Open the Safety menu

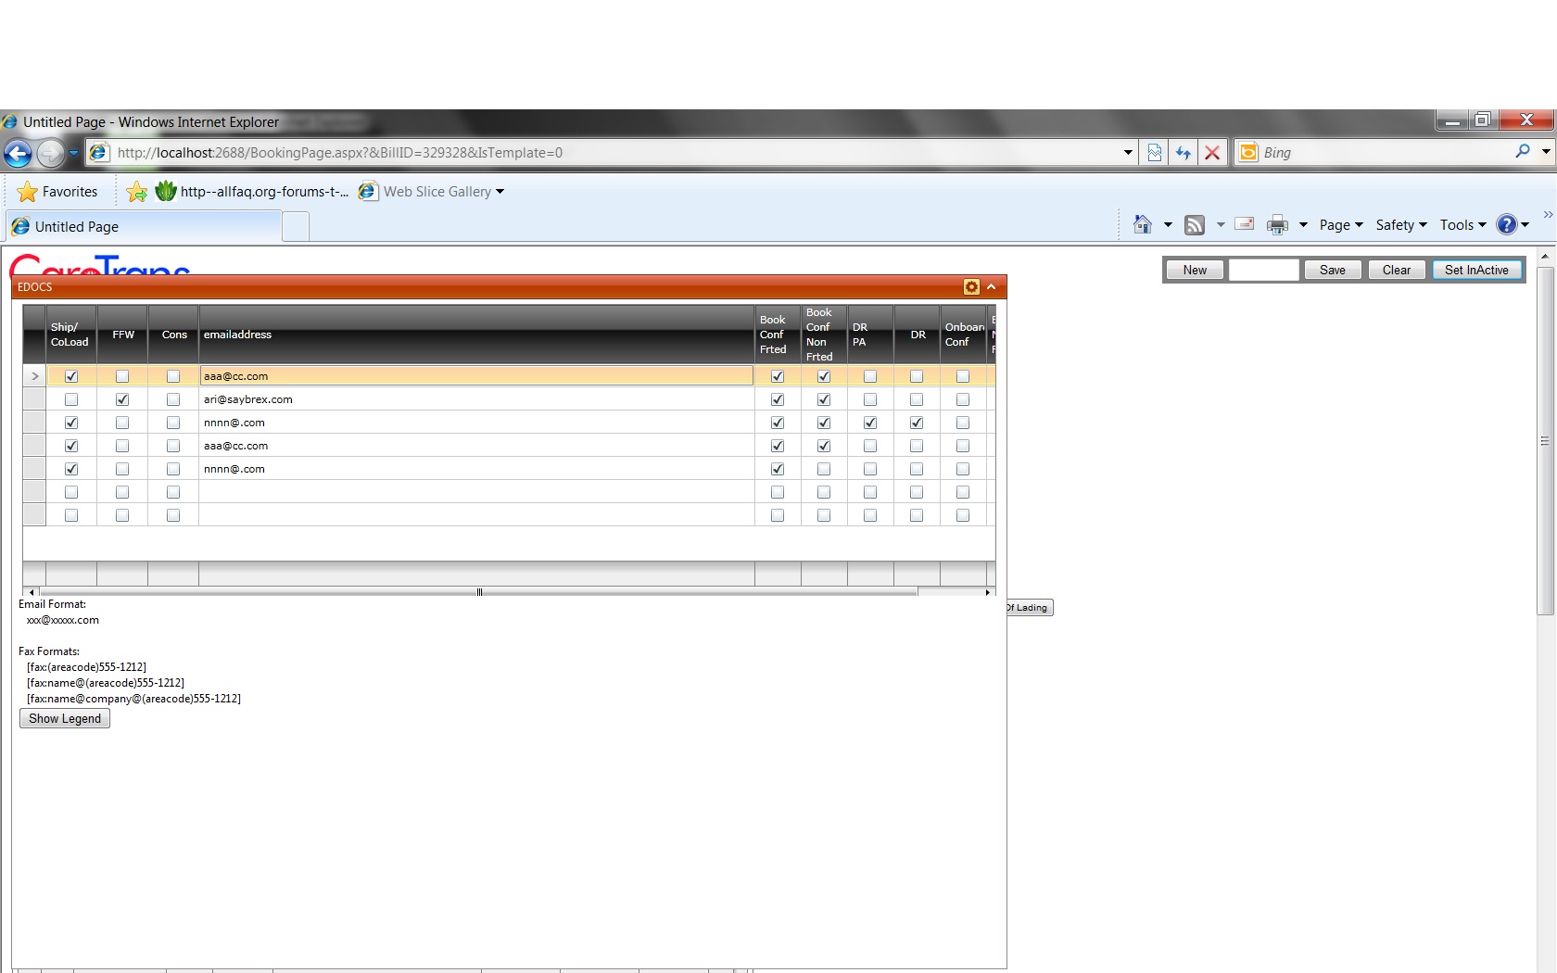click(1400, 225)
